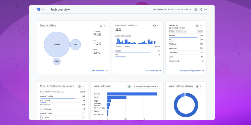Select the 'iOS / mobile' row
This screenshot has height=125, width=251.
(63, 100)
